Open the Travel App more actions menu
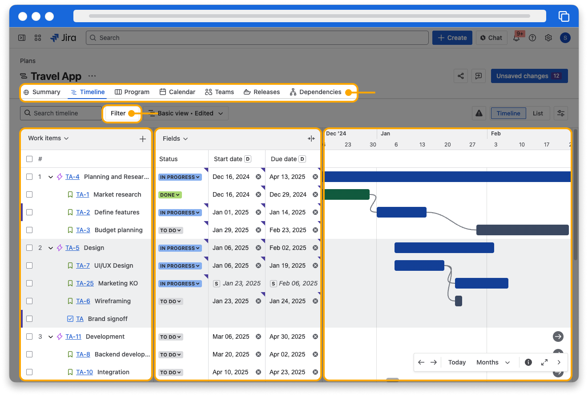 pyautogui.click(x=92, y=76)
